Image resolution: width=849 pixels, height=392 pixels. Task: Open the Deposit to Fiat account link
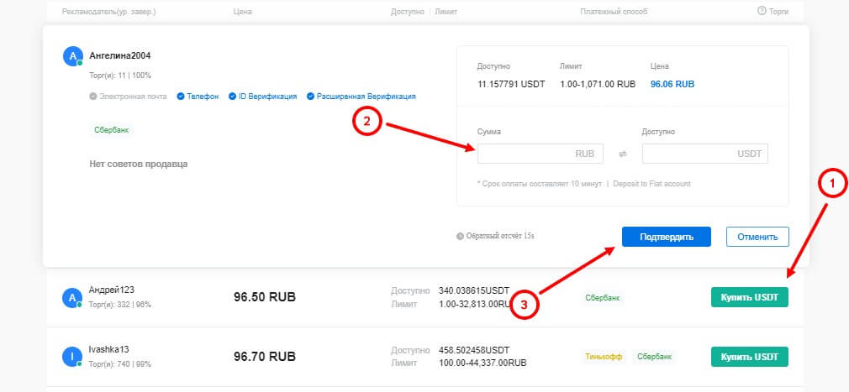[652, 184]
